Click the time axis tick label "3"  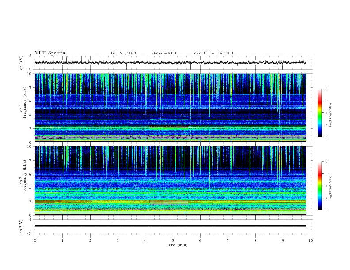[x=118, y=240]
